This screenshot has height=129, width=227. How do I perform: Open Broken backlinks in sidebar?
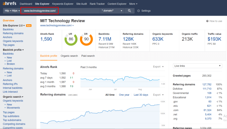point(11,64)
